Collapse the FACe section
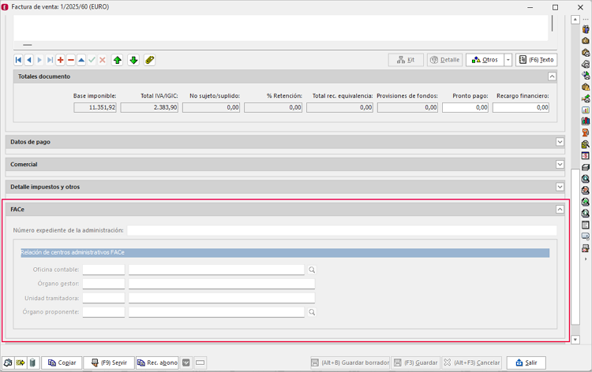 tap(560, 209)
